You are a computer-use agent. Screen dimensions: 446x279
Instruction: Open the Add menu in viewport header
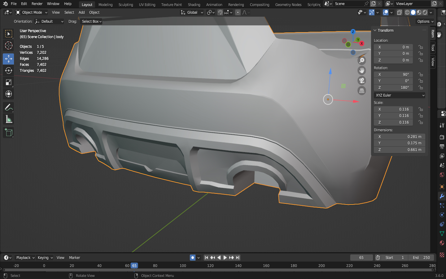point(81,12)
